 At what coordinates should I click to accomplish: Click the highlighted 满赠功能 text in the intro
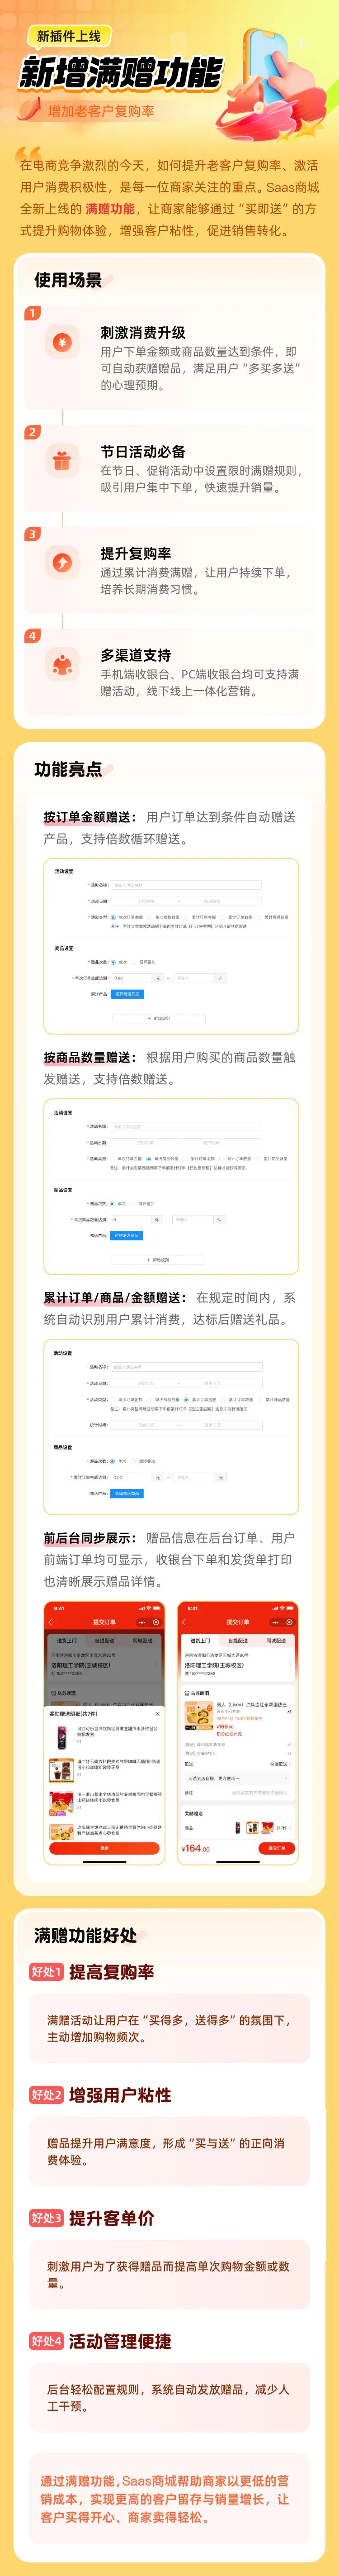click(x=110, y=209)
